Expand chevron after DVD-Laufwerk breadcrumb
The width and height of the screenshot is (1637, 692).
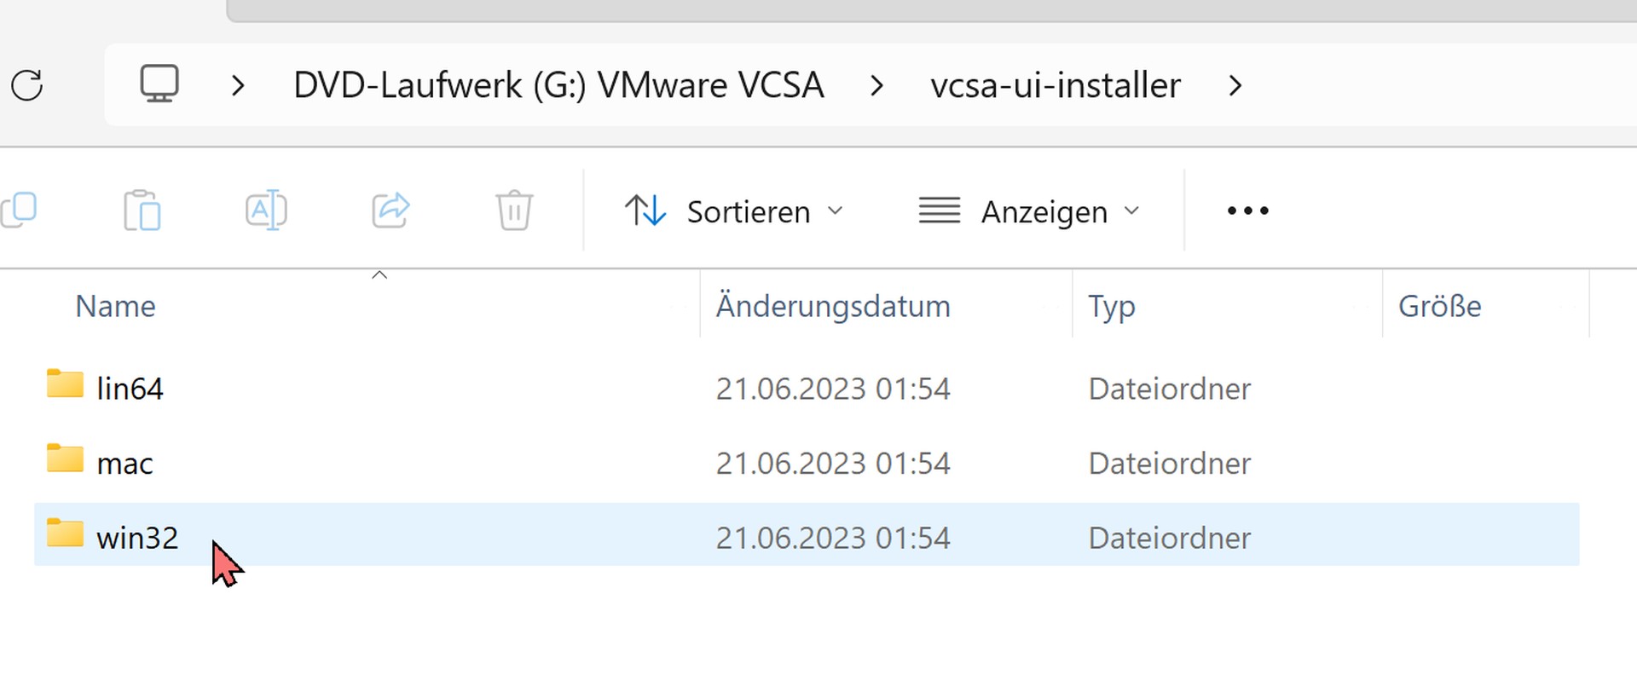(x=876, y=85)
